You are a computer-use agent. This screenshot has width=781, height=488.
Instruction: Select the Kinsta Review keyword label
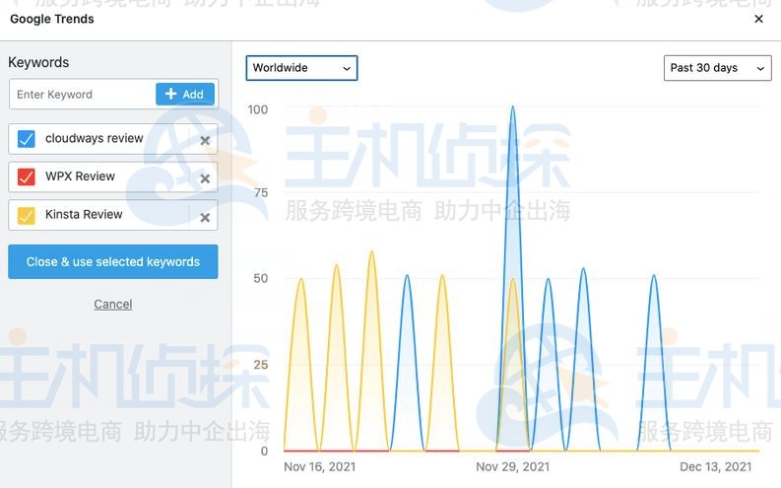(x=84, y=214)
